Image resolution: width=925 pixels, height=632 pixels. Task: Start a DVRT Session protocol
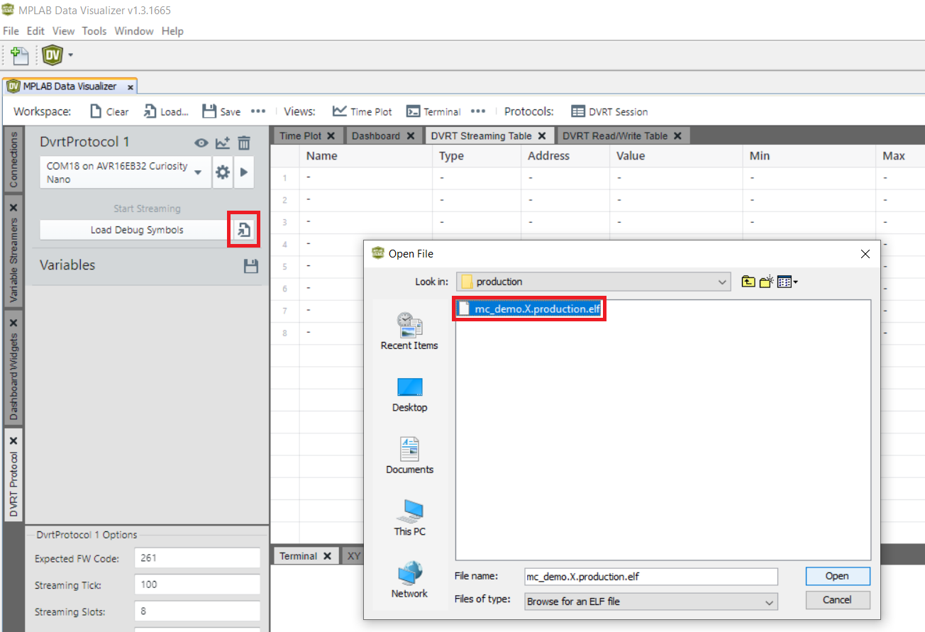(x=609, y=111)
